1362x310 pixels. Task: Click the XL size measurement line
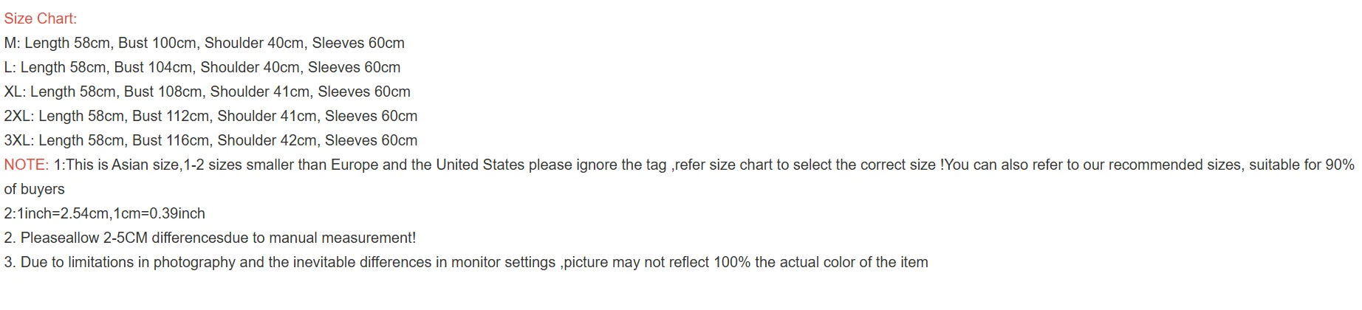207,92
